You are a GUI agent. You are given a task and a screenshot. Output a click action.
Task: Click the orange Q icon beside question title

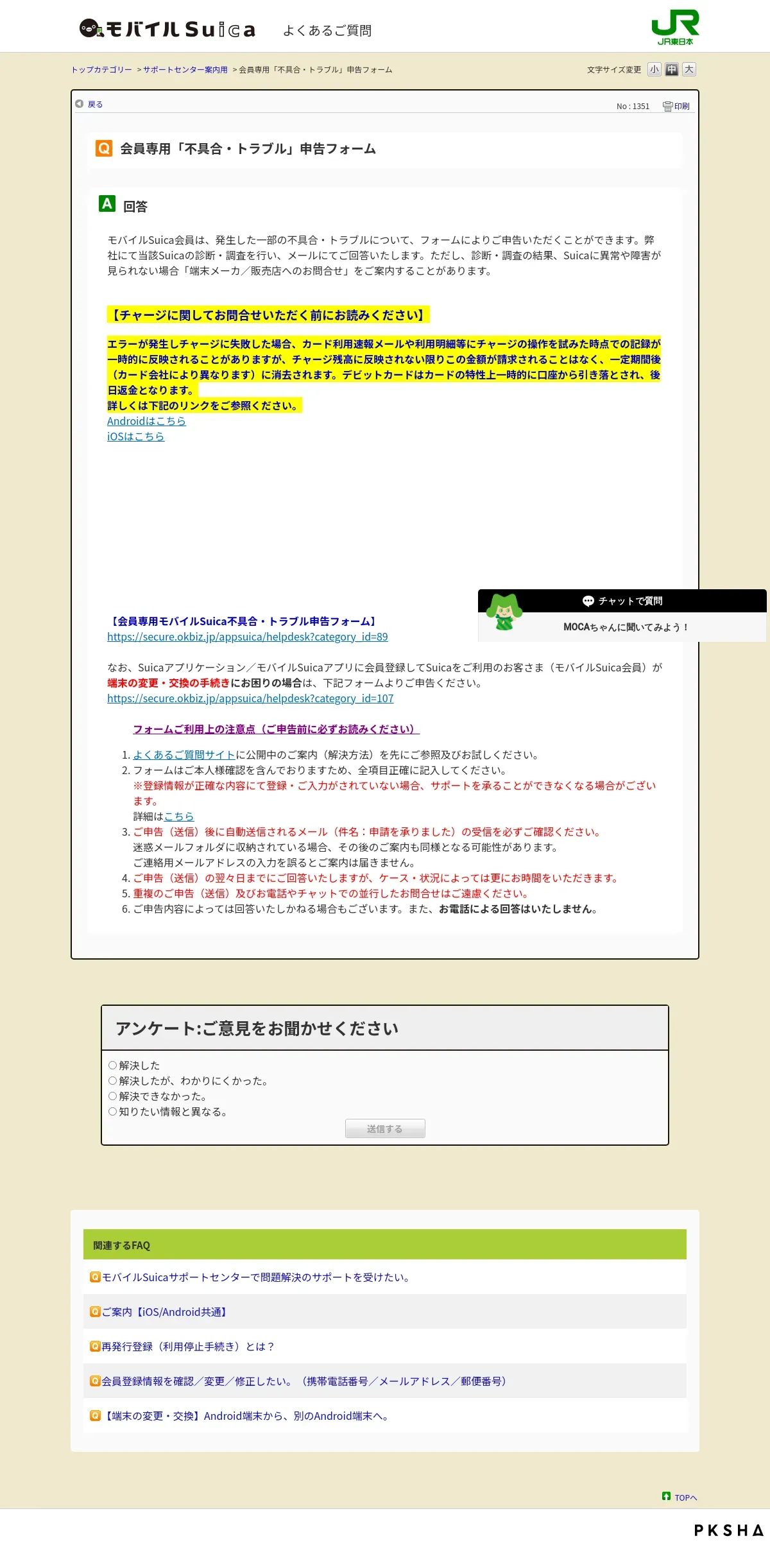pos(104,148)
